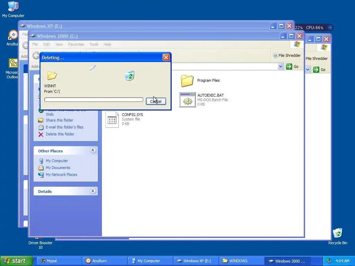355x266 pixels.
Task: Click Back arrow in Windows XP (E:) window
Action: [25, 45]
